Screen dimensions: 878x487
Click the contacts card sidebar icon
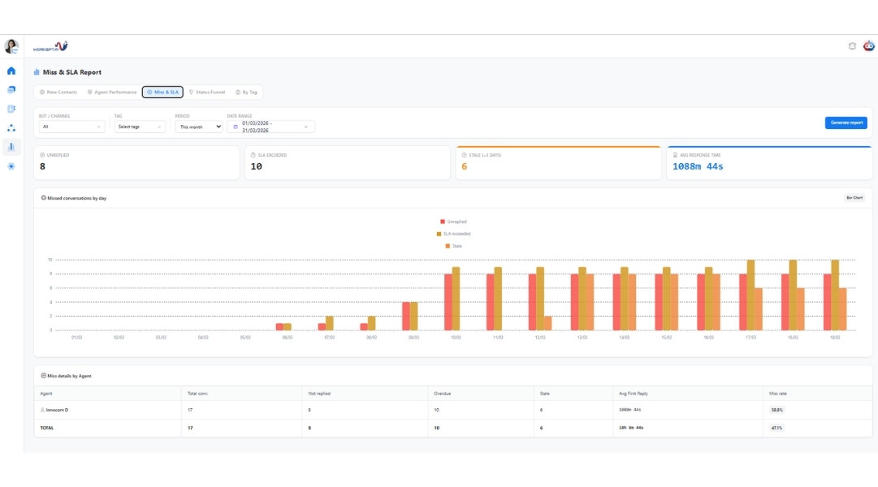pyautogui.click(x=11, y=109)
